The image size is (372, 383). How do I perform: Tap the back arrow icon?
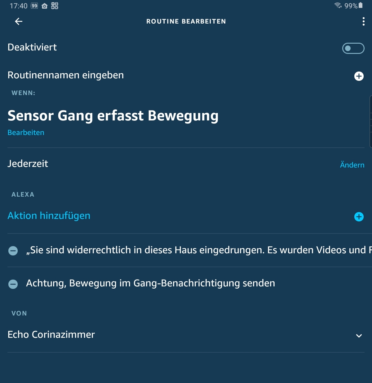19,21
